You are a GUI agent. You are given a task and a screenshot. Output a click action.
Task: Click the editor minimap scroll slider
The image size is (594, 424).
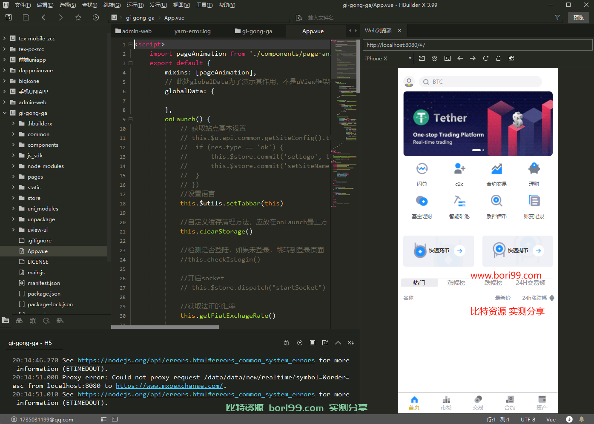point(358,66)
